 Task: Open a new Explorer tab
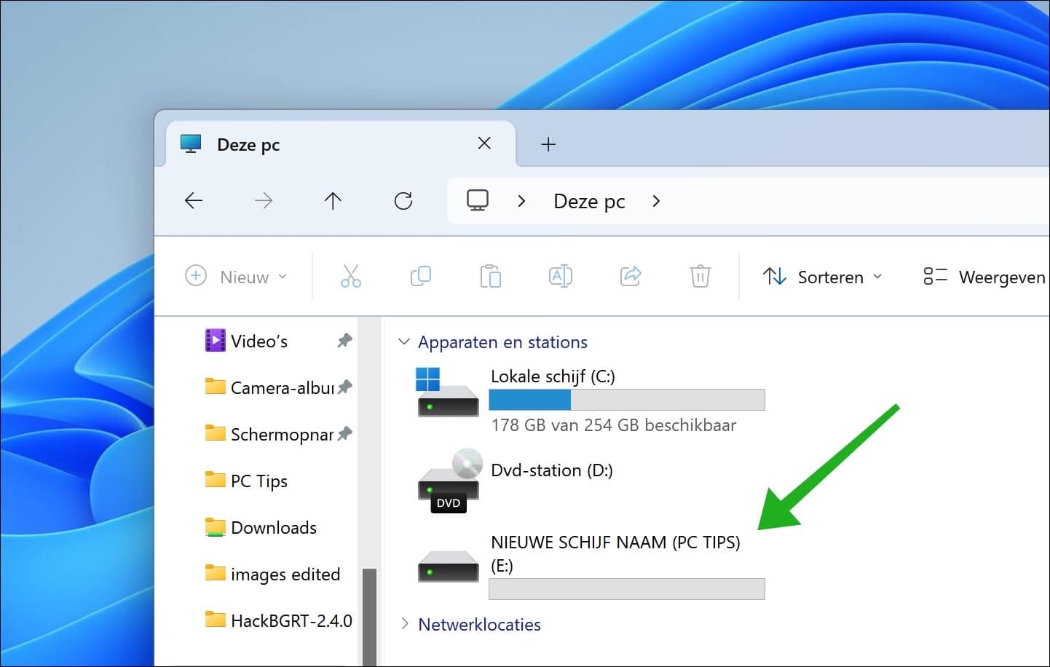pyautogui.click(x=548, y=144)
